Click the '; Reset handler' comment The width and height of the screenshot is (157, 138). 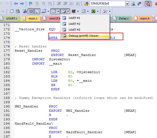tap(31, 46)
